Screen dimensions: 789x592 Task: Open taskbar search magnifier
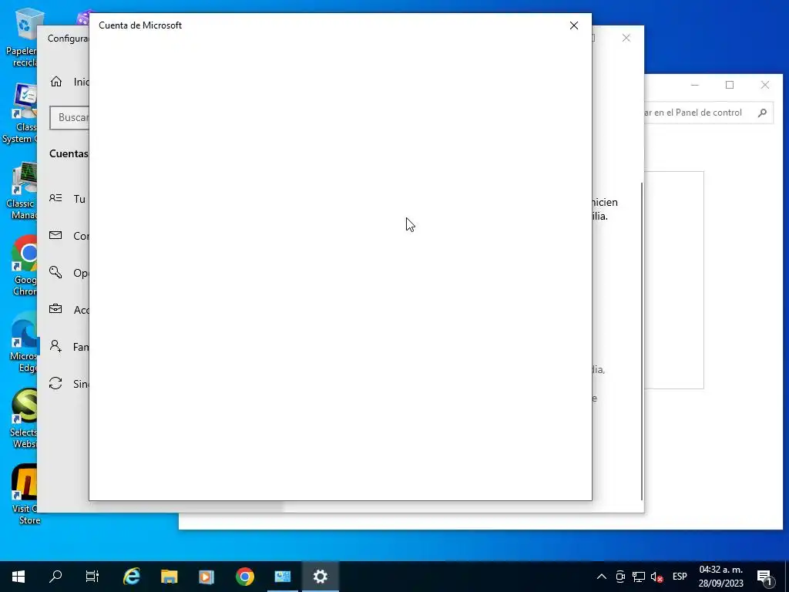pyautogui.click(x=55, y=577)
